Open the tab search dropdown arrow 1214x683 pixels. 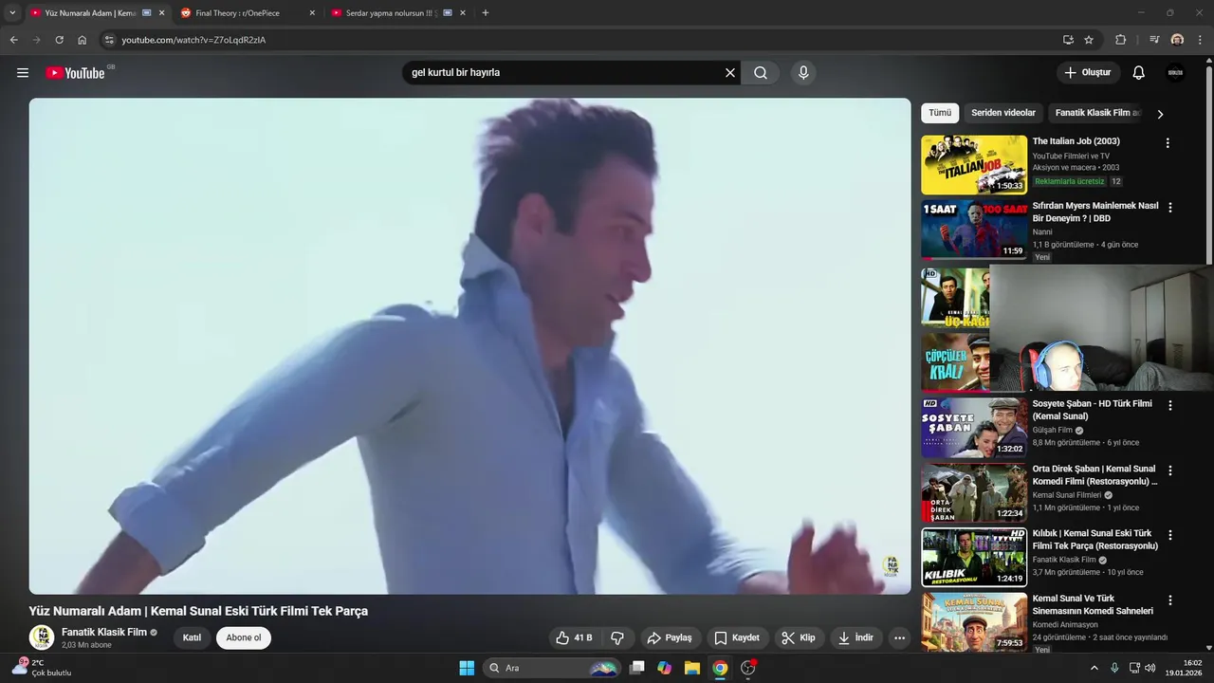click(12, 13)
